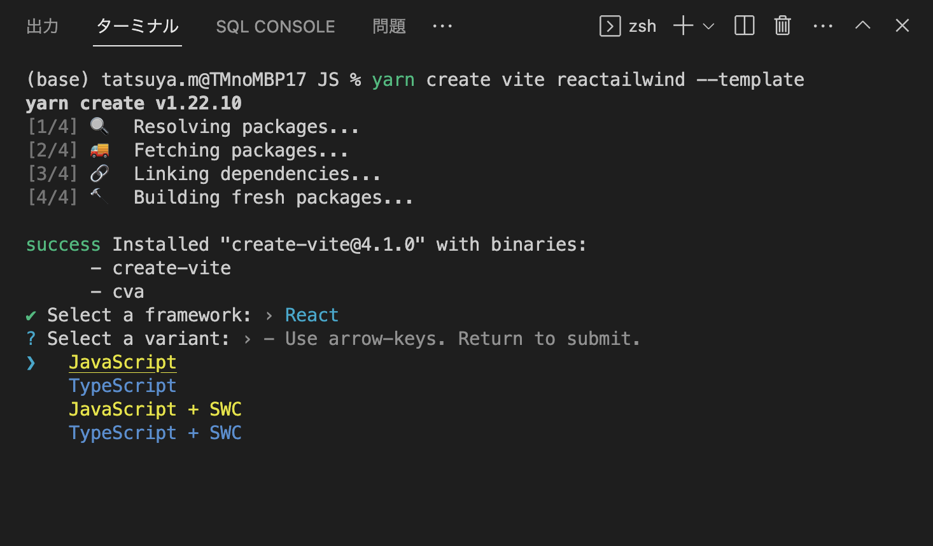Click the zsh shell indicator icon
The height and width of the screenshot is (546, 933).
pos(610,26)
